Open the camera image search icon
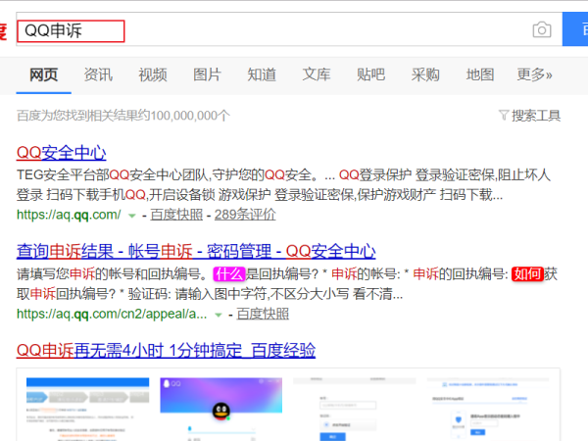 tap(542, 29)
